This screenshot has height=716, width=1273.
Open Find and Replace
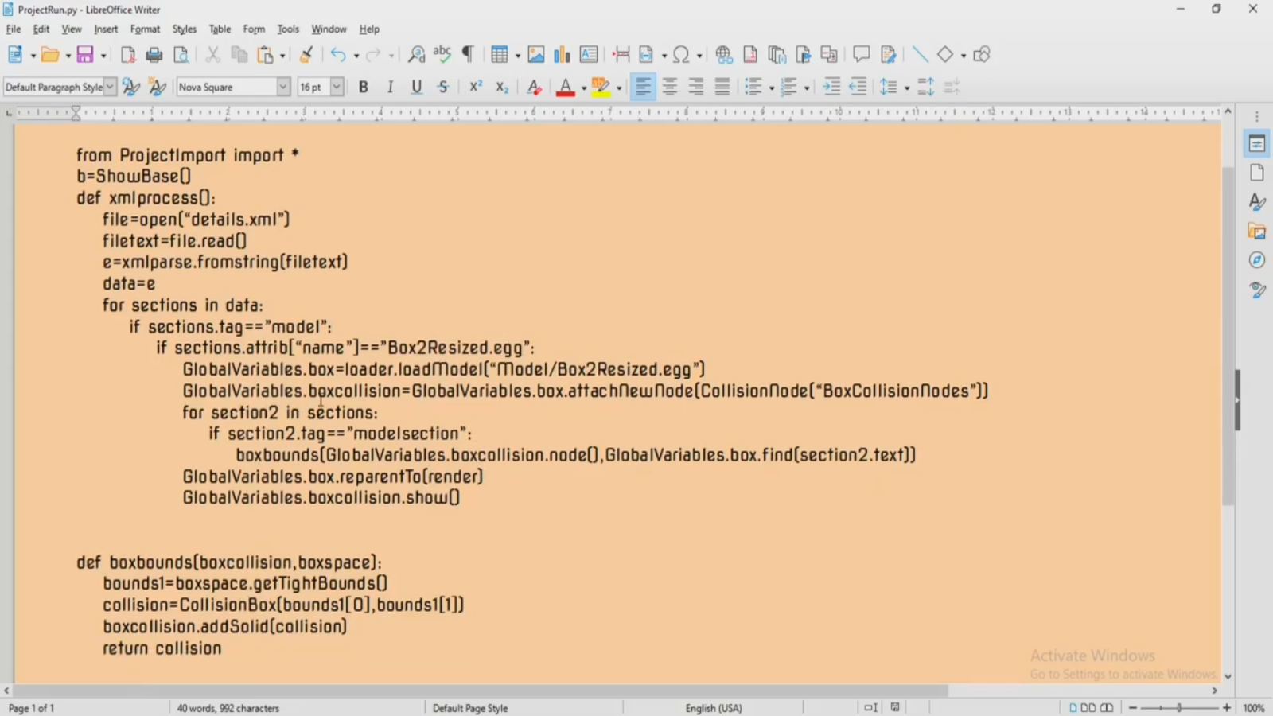416,54
